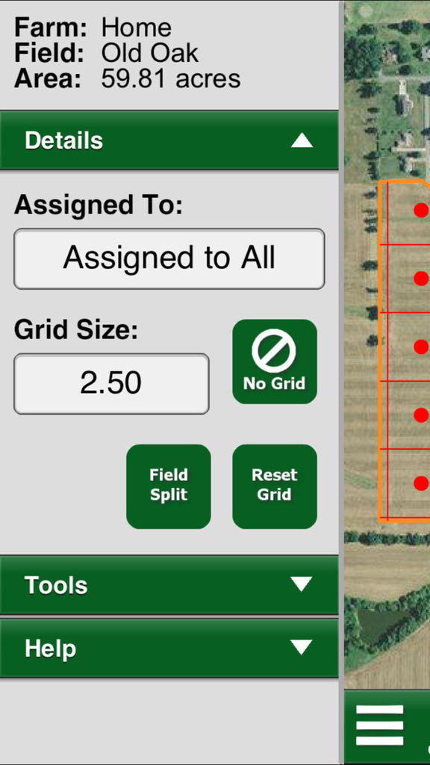The height and width of the screenshot is (765, 430).
Task: Click the Grid Size: label
Action: tap(76, 330)
